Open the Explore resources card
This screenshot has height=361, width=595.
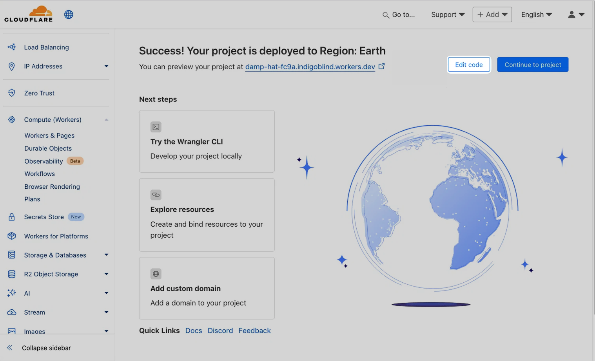point(207,215)
